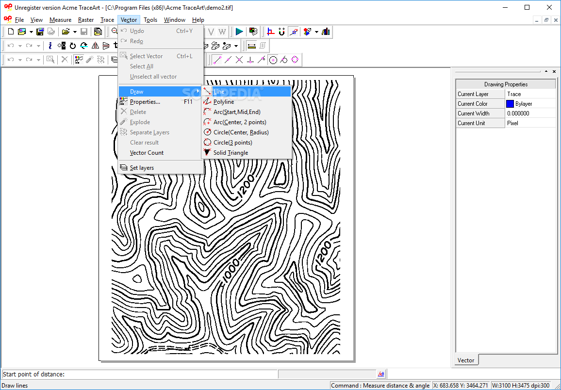Screen dimensions: 561x390
Task: Click the rotate-over-cyan-line deskew icon
Action: pos(84,46)
